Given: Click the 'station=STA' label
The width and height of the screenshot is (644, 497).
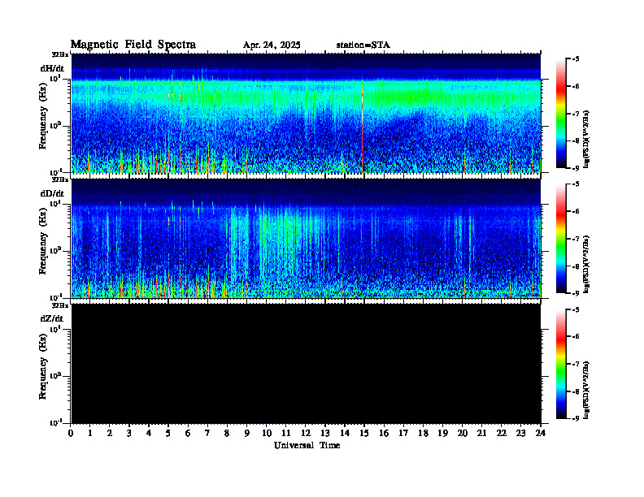Looking at the screenshot, I should click(363, 45).
